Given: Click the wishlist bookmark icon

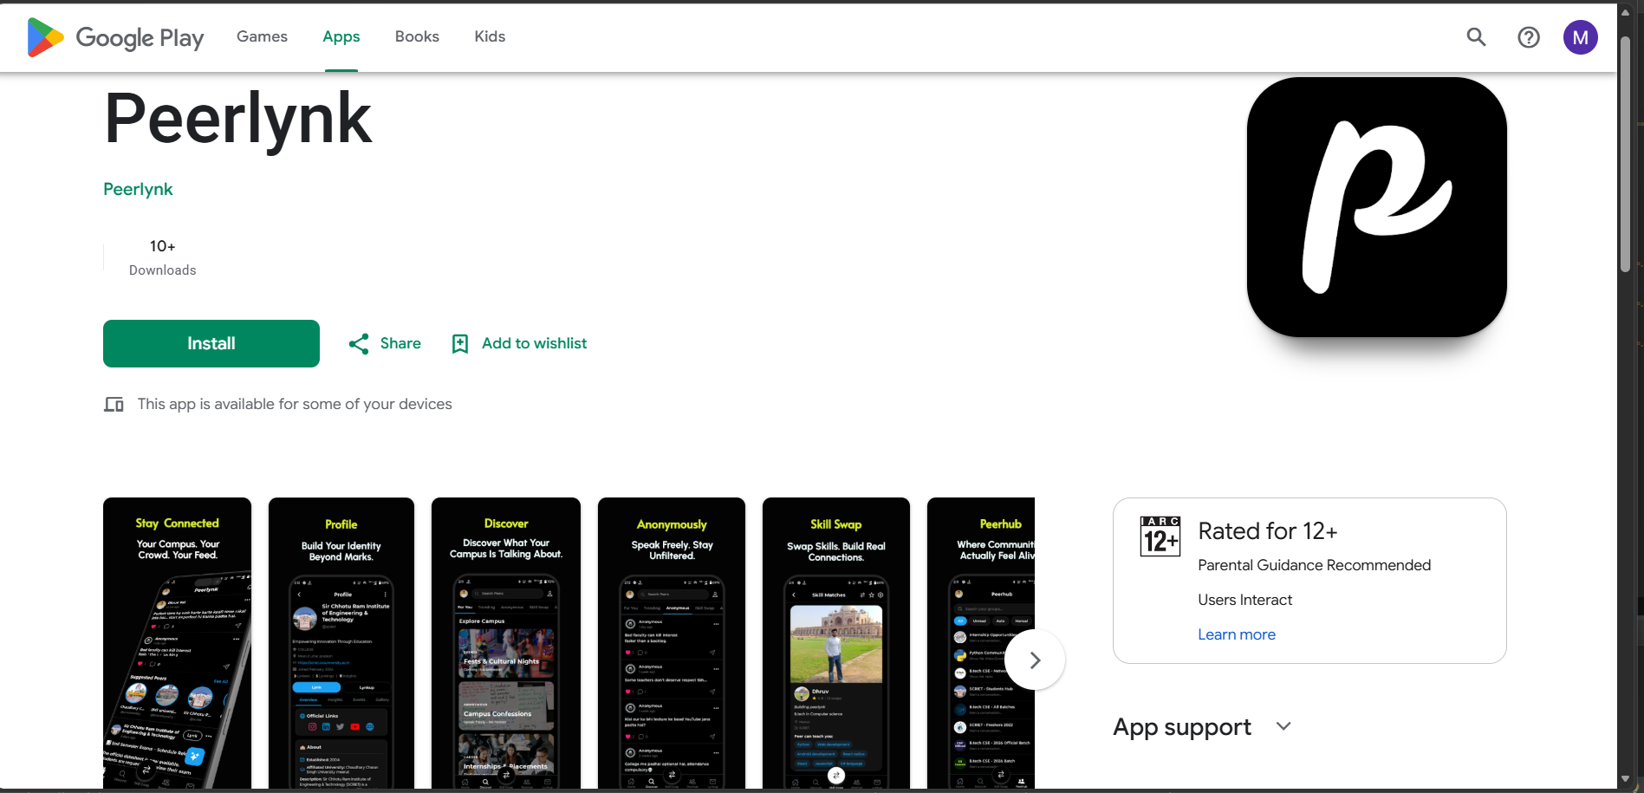Looking at the screenshot, I should [x=460, y=344].
